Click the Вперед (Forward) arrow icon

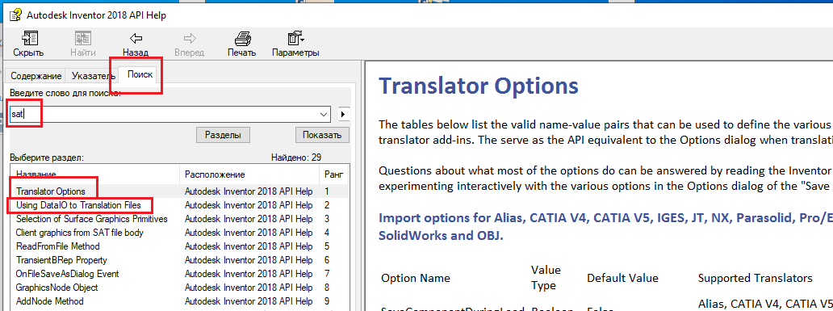click(x=190, y=38)
